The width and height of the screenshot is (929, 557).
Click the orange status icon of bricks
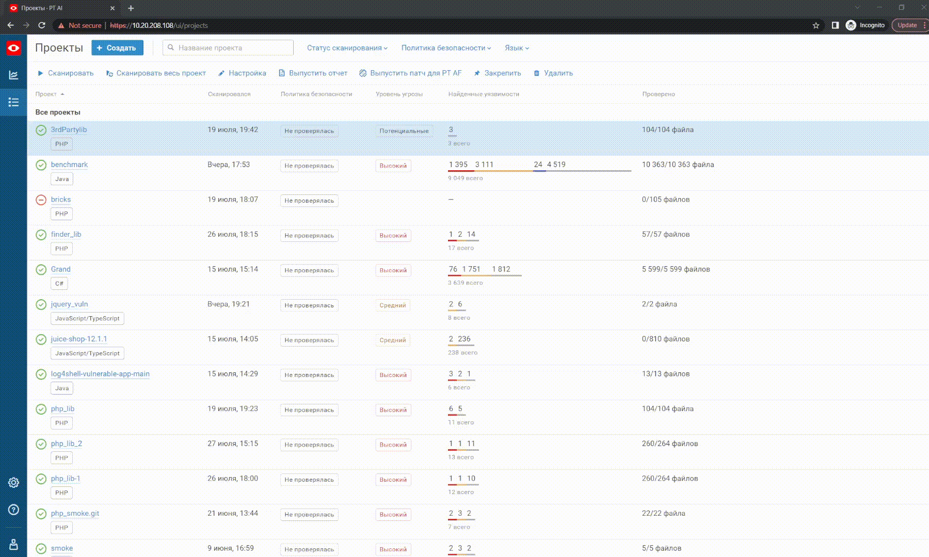[41, 200]
